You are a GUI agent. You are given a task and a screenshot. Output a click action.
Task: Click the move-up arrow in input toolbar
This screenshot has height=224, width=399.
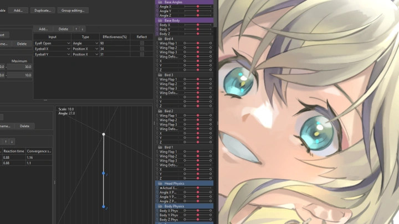click(76, 29)
